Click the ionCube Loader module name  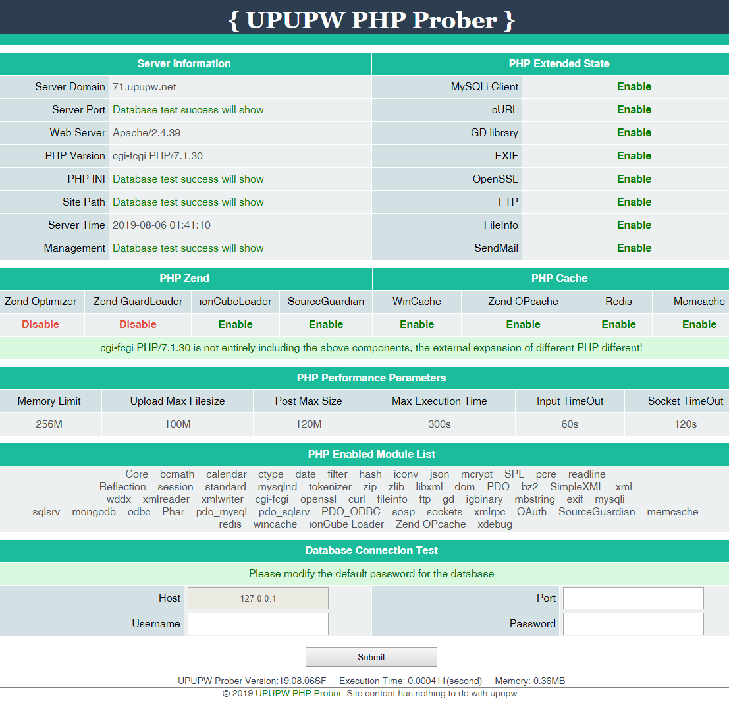point(346,524)
